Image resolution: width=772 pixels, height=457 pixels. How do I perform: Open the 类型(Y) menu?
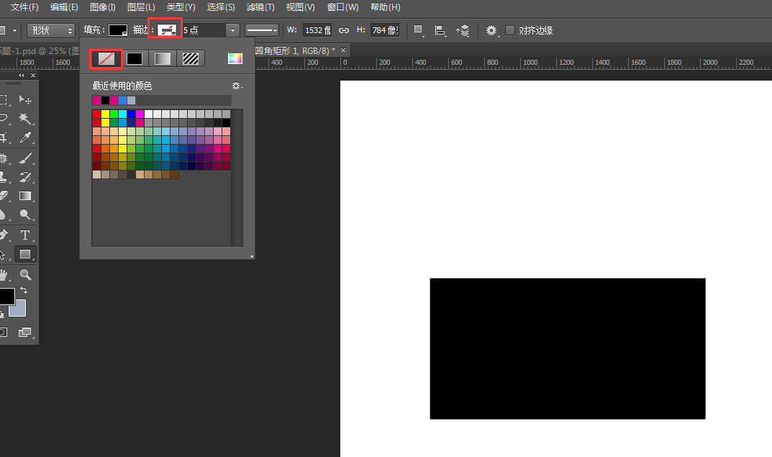181,7
